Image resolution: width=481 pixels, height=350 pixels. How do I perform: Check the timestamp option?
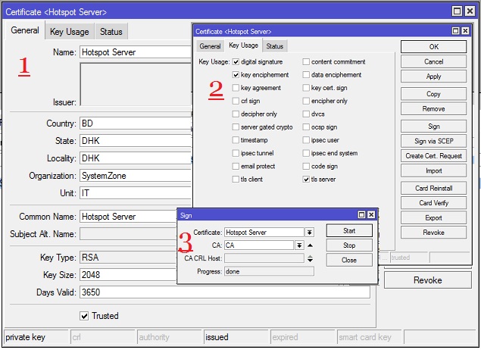click(236, 140)
